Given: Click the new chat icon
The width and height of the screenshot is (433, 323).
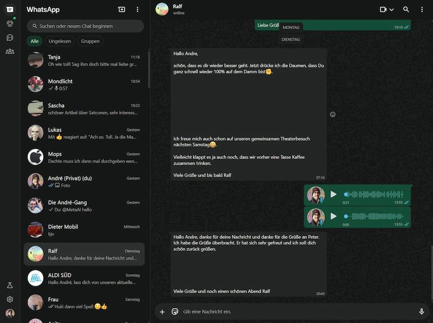Looking at the screenshot, I should tap(122, 10).
